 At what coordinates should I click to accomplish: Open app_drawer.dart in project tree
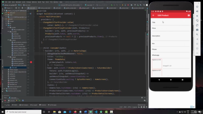coord(17,59)
